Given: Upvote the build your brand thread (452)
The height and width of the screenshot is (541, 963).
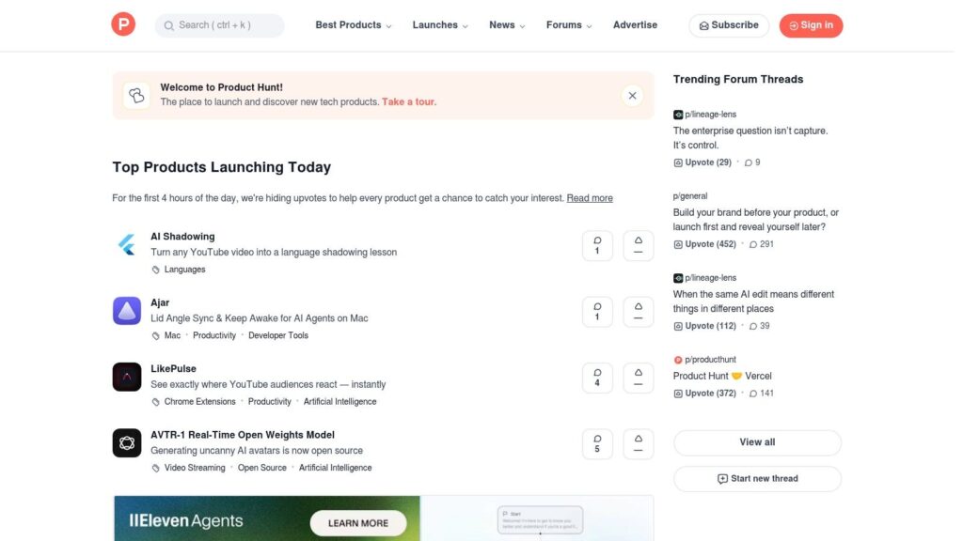Looking at the screenshot, I should [x=705, y=244].
